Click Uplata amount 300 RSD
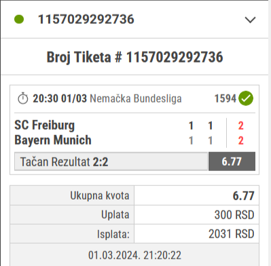This screenshot has height=266, width=271. point(234,215)
